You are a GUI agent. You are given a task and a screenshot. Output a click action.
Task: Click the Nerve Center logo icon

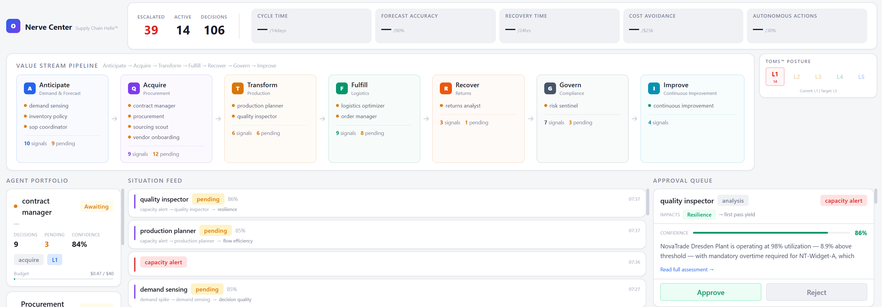click(13, 26)
